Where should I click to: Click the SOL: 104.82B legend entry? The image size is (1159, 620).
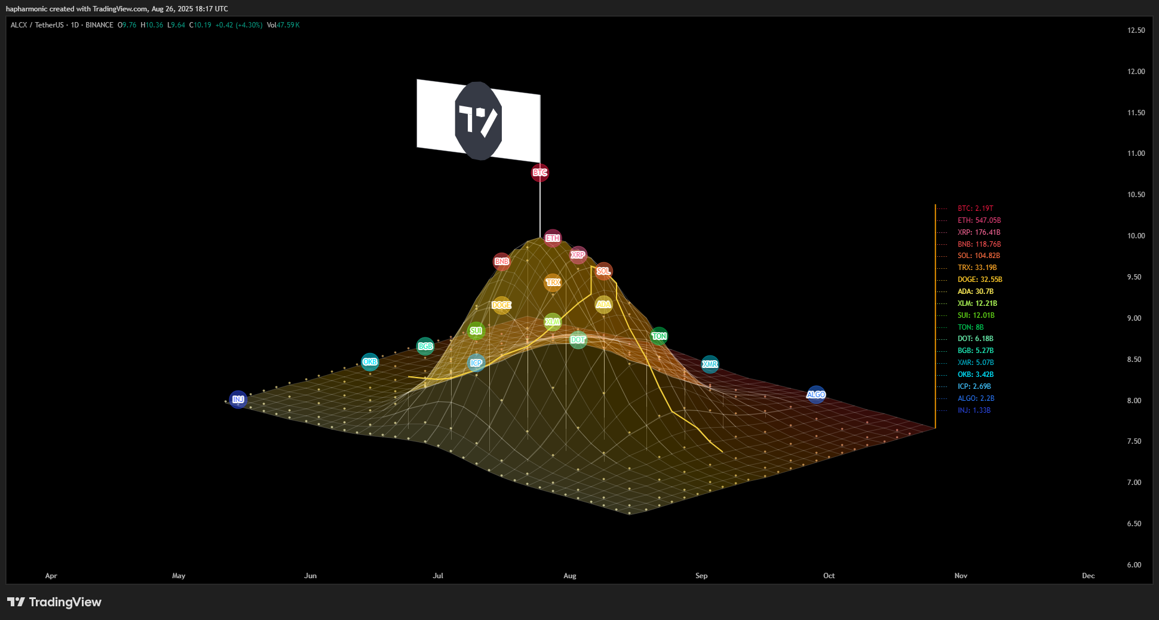pyautogui.click(x=979, y=256)
